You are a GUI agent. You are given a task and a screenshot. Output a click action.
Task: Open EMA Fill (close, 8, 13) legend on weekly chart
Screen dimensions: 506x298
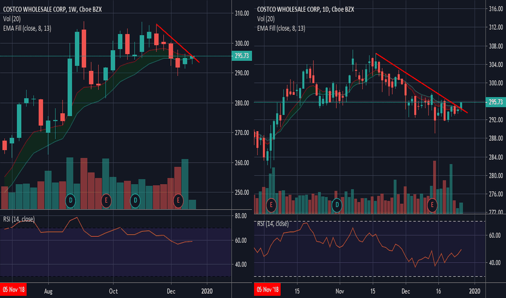27,28
